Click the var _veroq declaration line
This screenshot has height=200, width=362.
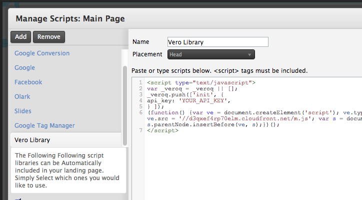192,88
